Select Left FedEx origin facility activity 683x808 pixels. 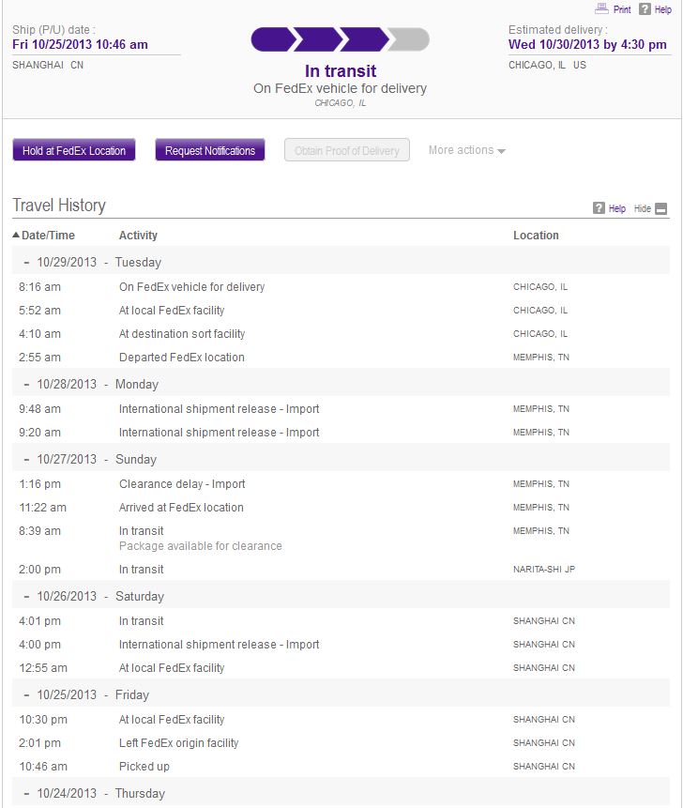coord(179,743)
